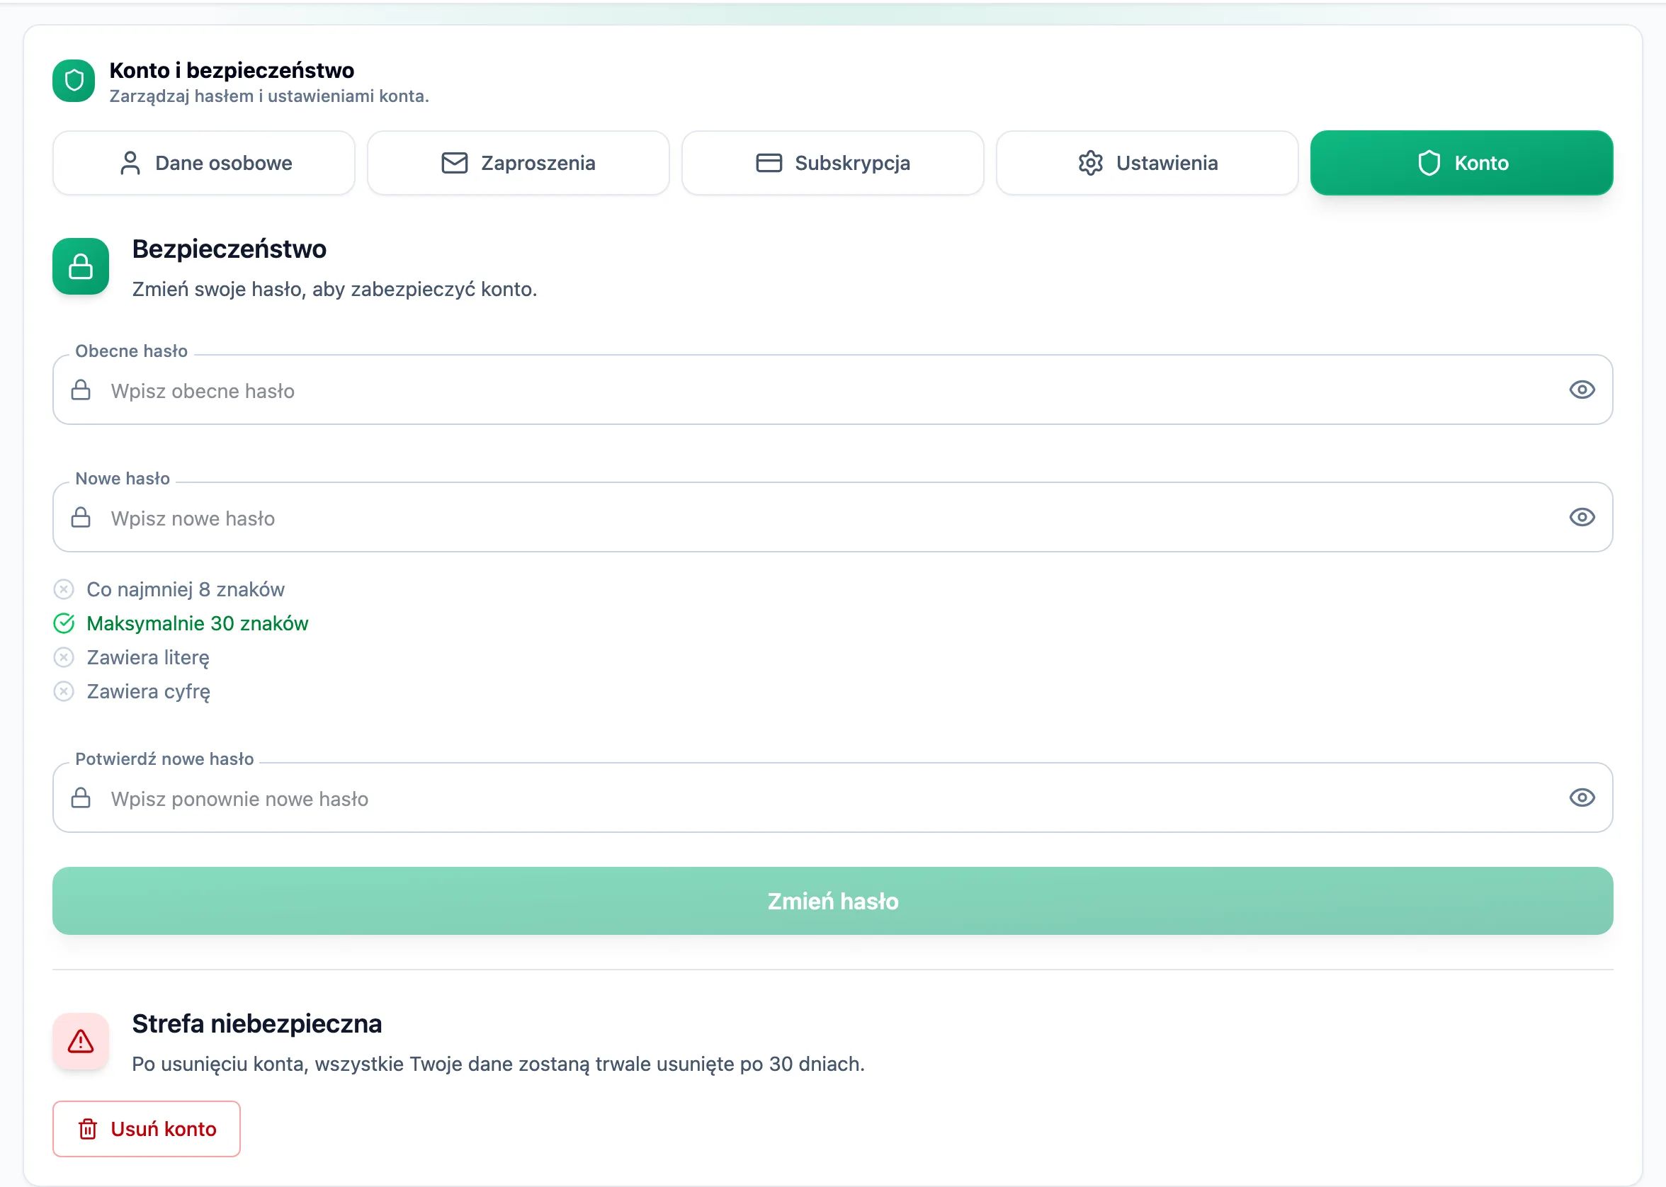Select the Konto tab
1666x1187 pixels.
click(x=1461, y=163)
